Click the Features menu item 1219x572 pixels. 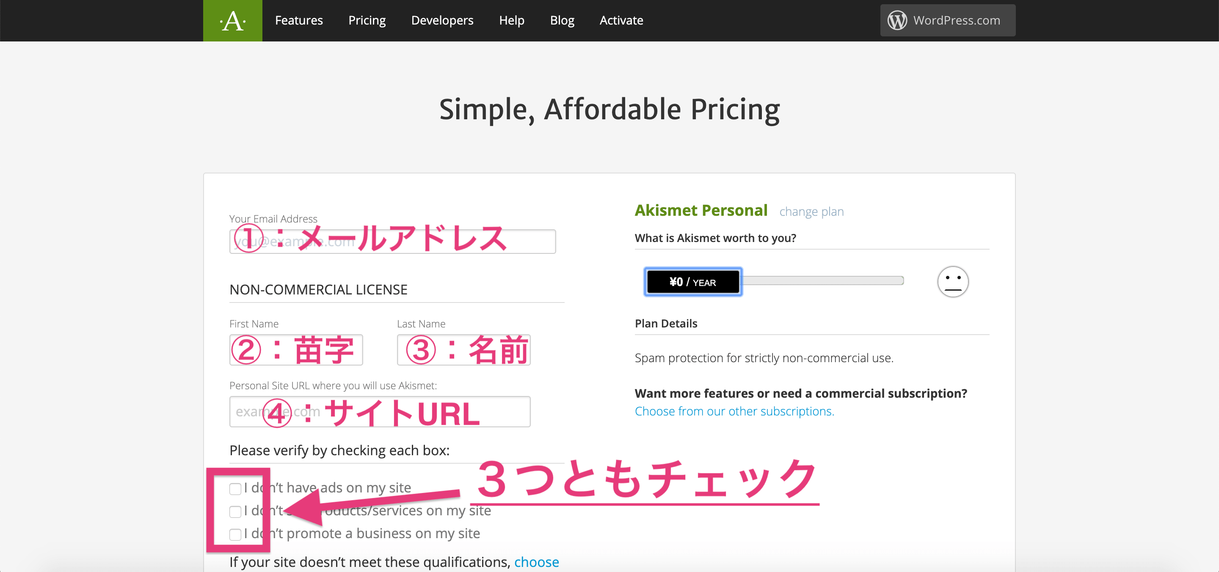pyautogui.click(x=299, y=20)
